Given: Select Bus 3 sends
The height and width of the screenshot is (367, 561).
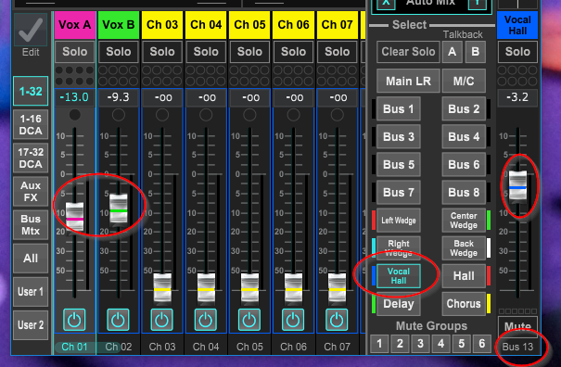Looking at the screenshot, I should click(398, 136).
